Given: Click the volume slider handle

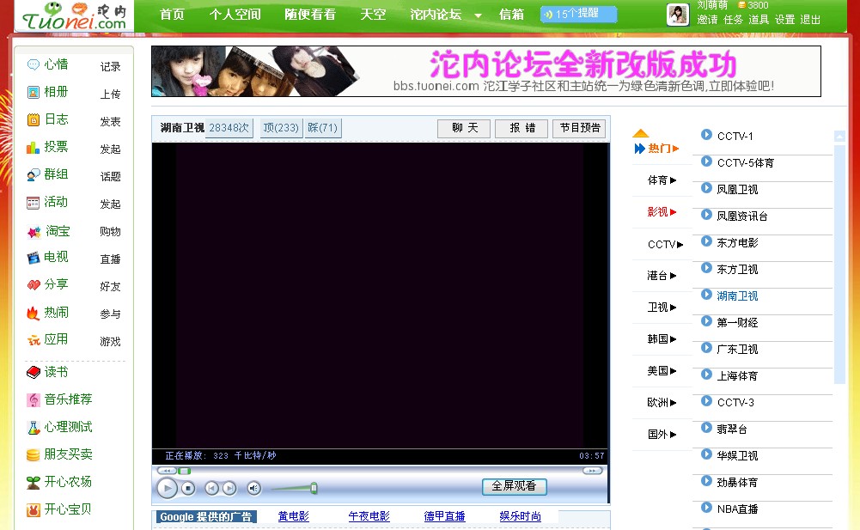Looking at the screenshot, I should coord(314,488).
